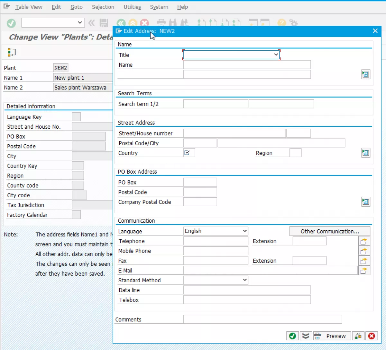Click the Country field with checkmark
This screenshot has width=386, height=350.
coord(189,153)
